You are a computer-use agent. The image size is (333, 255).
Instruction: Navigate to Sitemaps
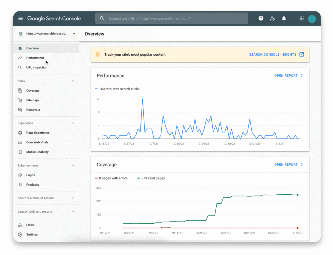pyautogui.click(x=46, y=100)
